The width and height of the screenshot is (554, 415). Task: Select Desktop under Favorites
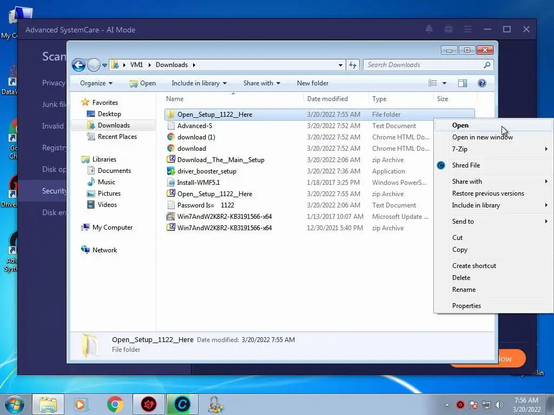tap(109, 114)
